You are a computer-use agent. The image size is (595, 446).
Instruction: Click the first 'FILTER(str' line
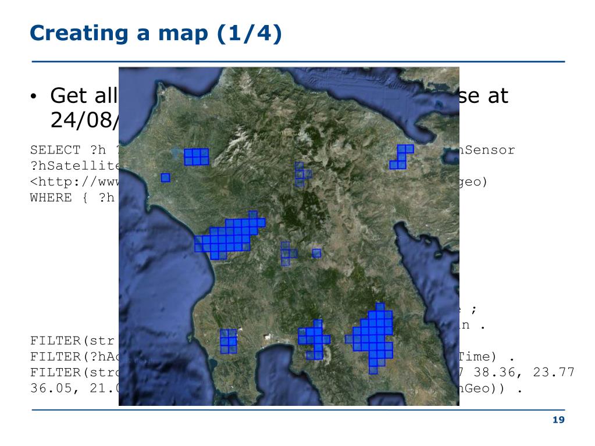[72, 341]
